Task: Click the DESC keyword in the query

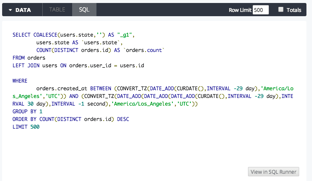Action: (x=122, y=119)
